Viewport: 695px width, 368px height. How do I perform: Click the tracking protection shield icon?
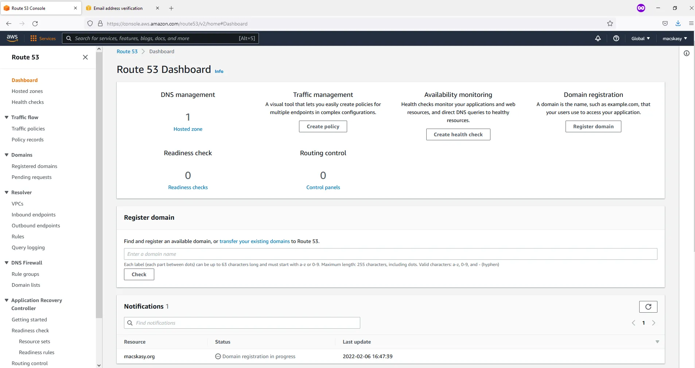[x=90, y=24]
